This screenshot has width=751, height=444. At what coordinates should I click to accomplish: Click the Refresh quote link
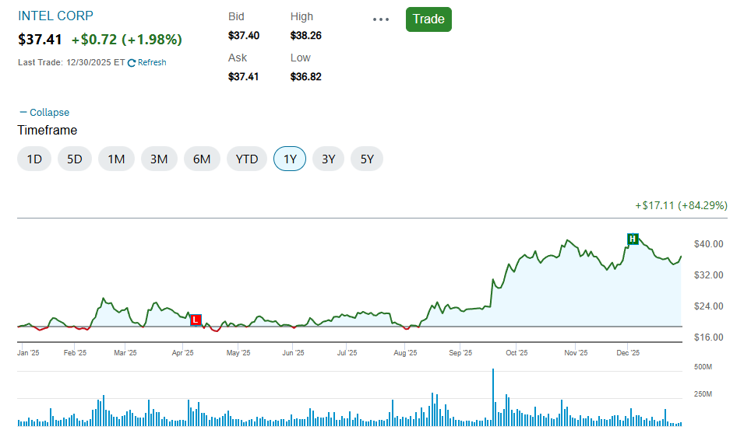click(147, 63)
